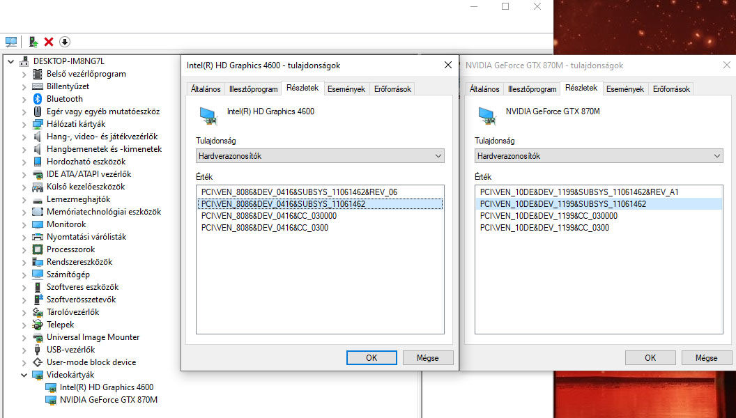
Task: Click the Billentyűzet keyboard icon
Action: click(x=38, y=86)
